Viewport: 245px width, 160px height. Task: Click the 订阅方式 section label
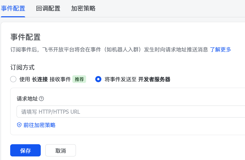click(22, 67)
